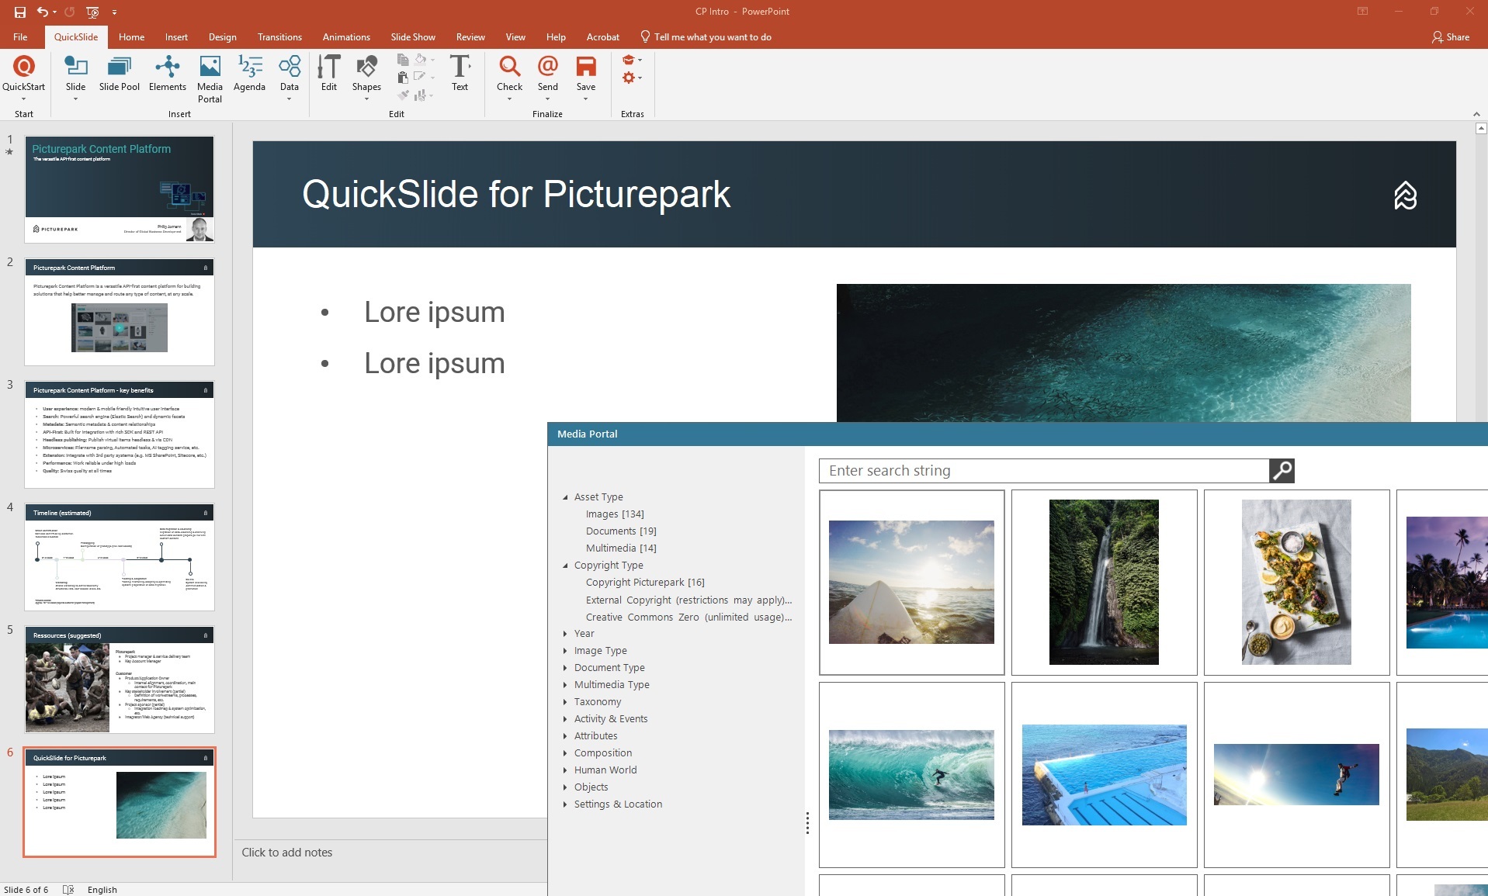This screenshot has width=1488, height=896.
Task: Save the presentation via title bar icon
Action: [x=20, y=12]
